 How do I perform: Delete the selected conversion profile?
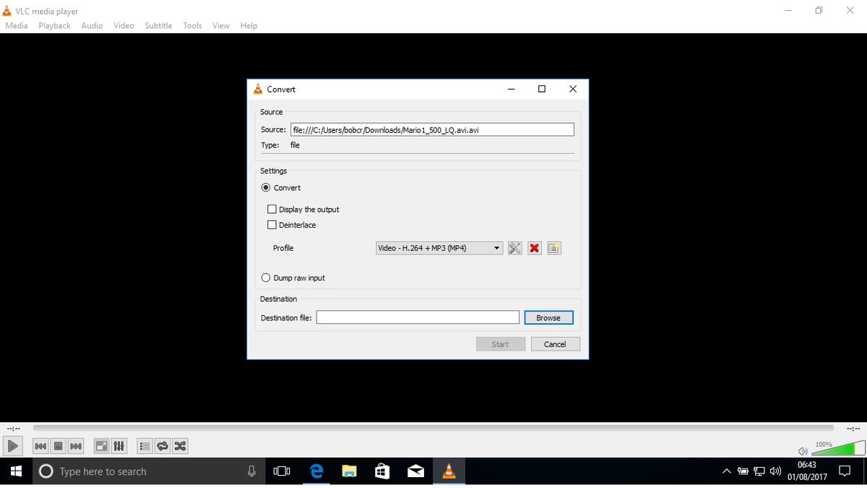point(534,248)
